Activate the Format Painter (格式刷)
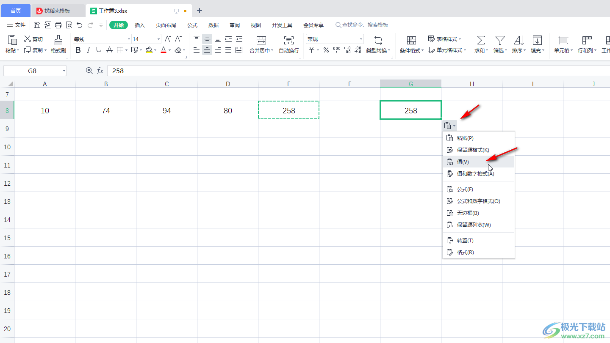610x343 pixels. click(x=58, y=44)
